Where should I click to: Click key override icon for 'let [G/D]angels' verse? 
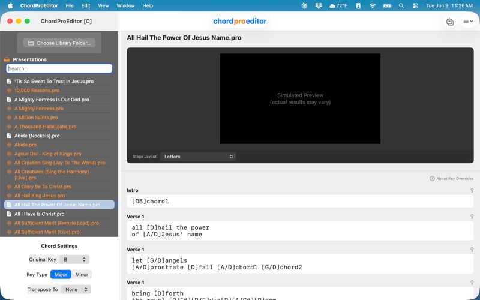pyautogui.click(x=472, y=250)
